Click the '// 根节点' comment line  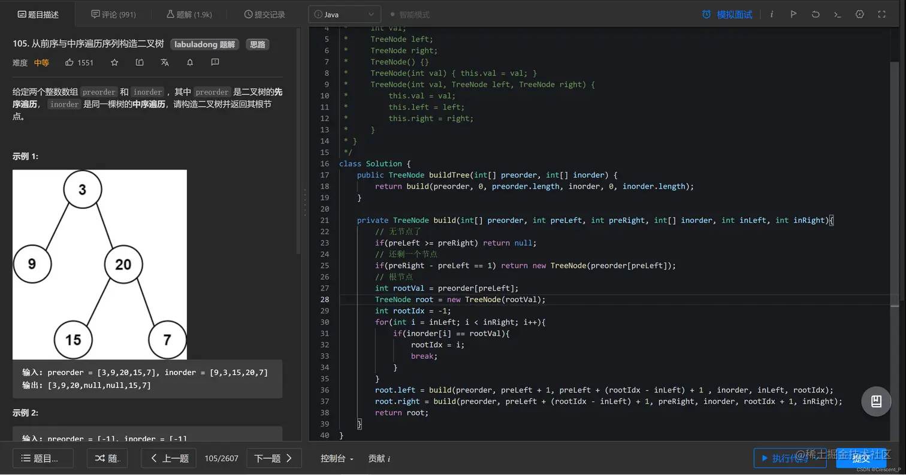[x=394, y=277]
